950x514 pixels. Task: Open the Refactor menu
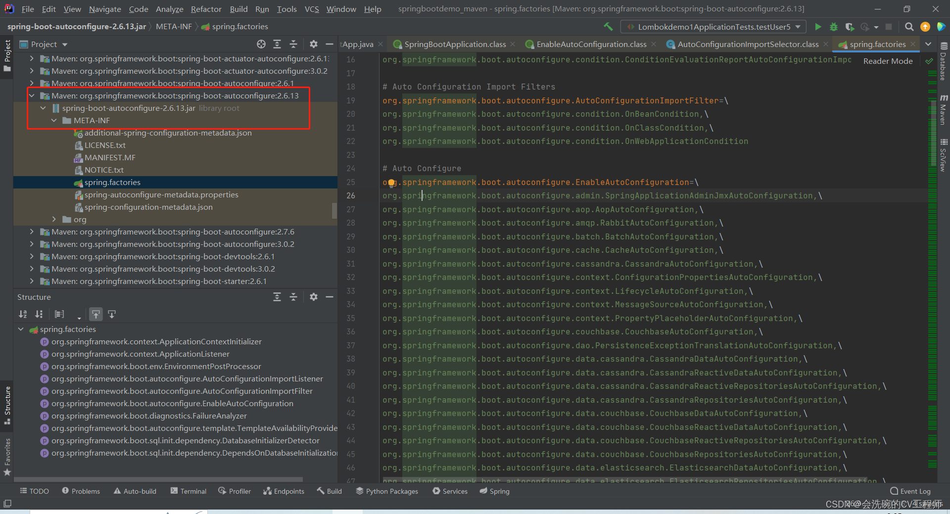tap(206, 9)
